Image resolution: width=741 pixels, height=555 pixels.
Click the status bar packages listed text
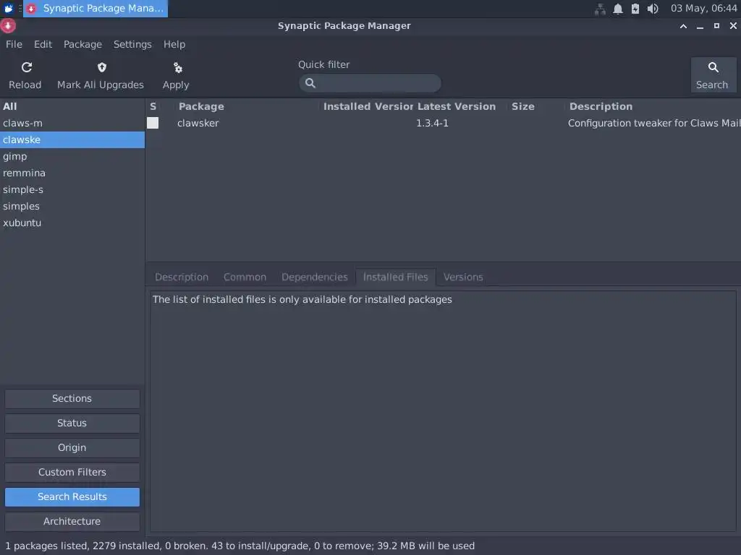click(x=240, y=546)
